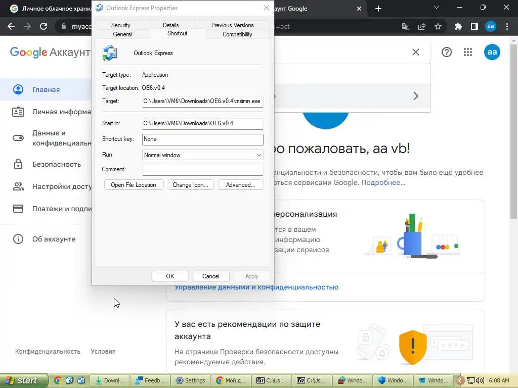
Task: Click Cancel in Properties dialog
Action: coord(210,276)
